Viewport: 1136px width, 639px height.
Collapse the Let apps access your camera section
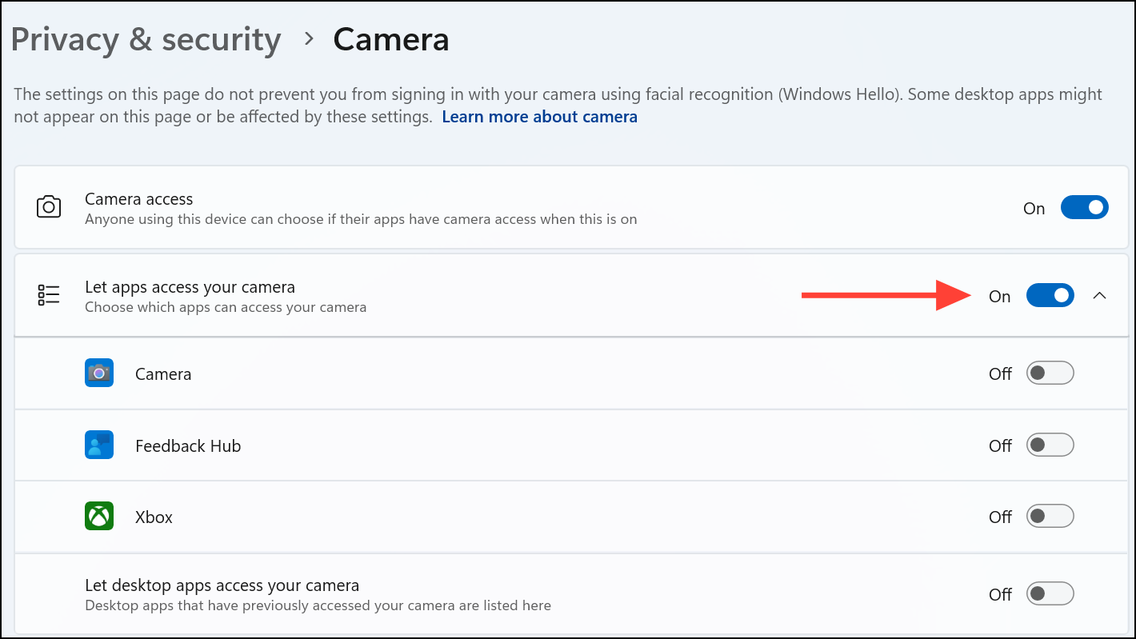pos(1100,296)
